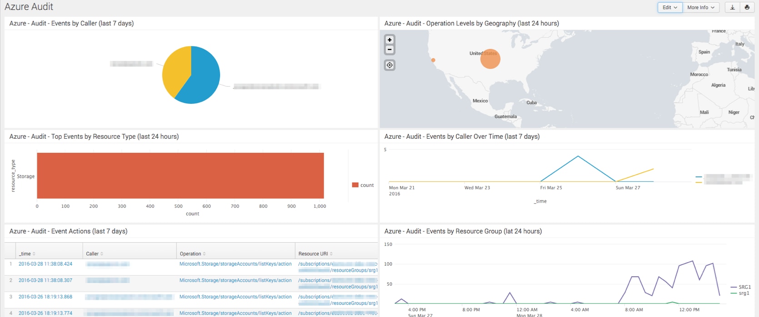Toggle the count legend entry
This screenshot has width=759, height=317.
(x=363, y=185)
